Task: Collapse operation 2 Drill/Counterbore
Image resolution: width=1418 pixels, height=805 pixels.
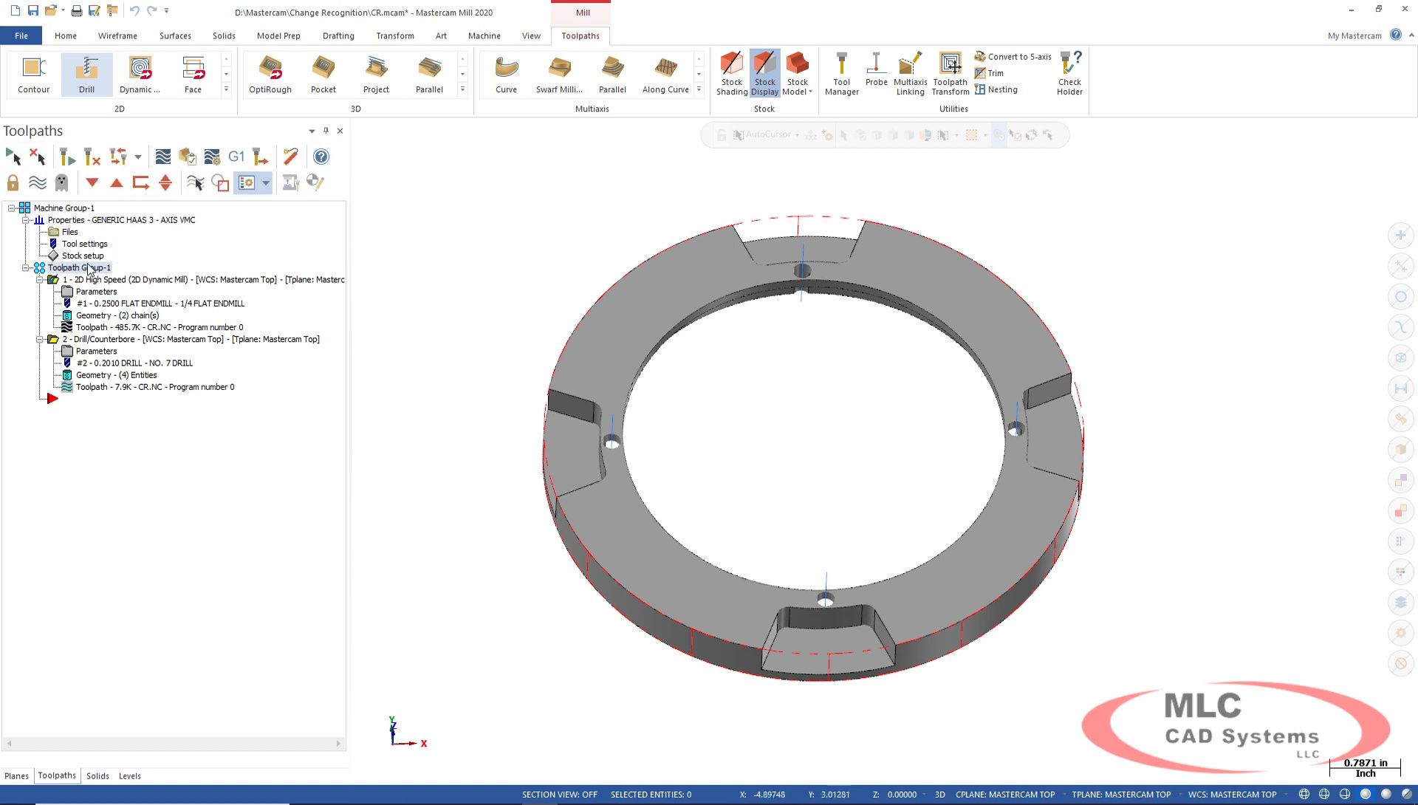Action: coord(40,340)
